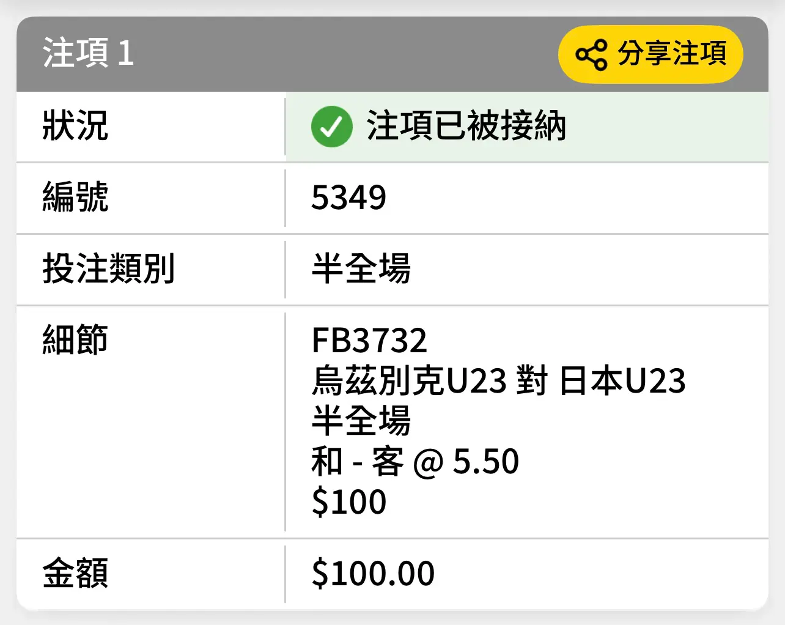Click the green checkmark accepted icon
This screenshot has height=625, width=785.
331,127
